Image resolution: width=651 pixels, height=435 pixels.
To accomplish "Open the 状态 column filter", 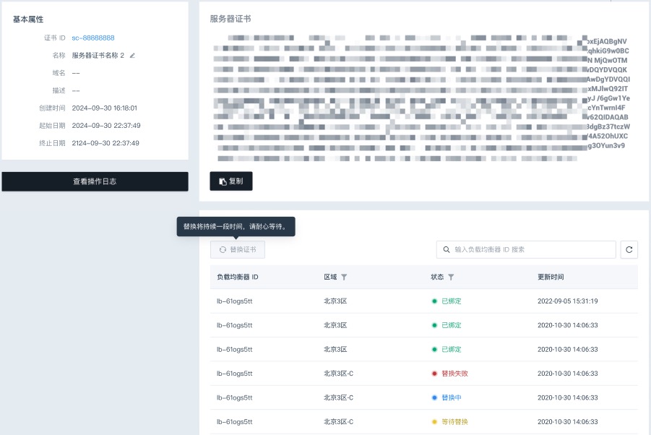I will [451, 277].
